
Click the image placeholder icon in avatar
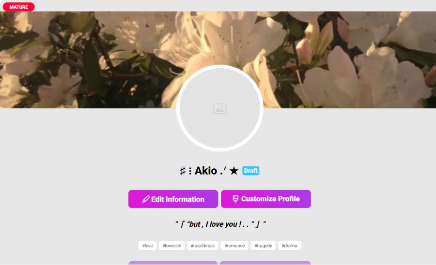coord(219,108)
